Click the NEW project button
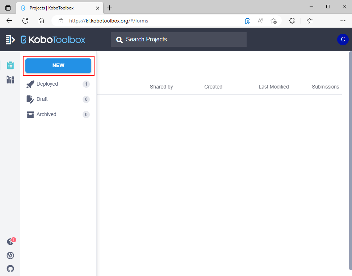The image size is (352, 276). coord(58,66)
